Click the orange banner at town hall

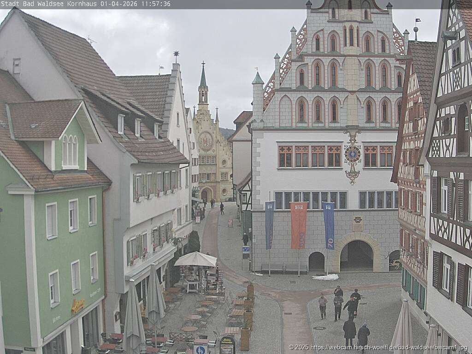(298, 225)
